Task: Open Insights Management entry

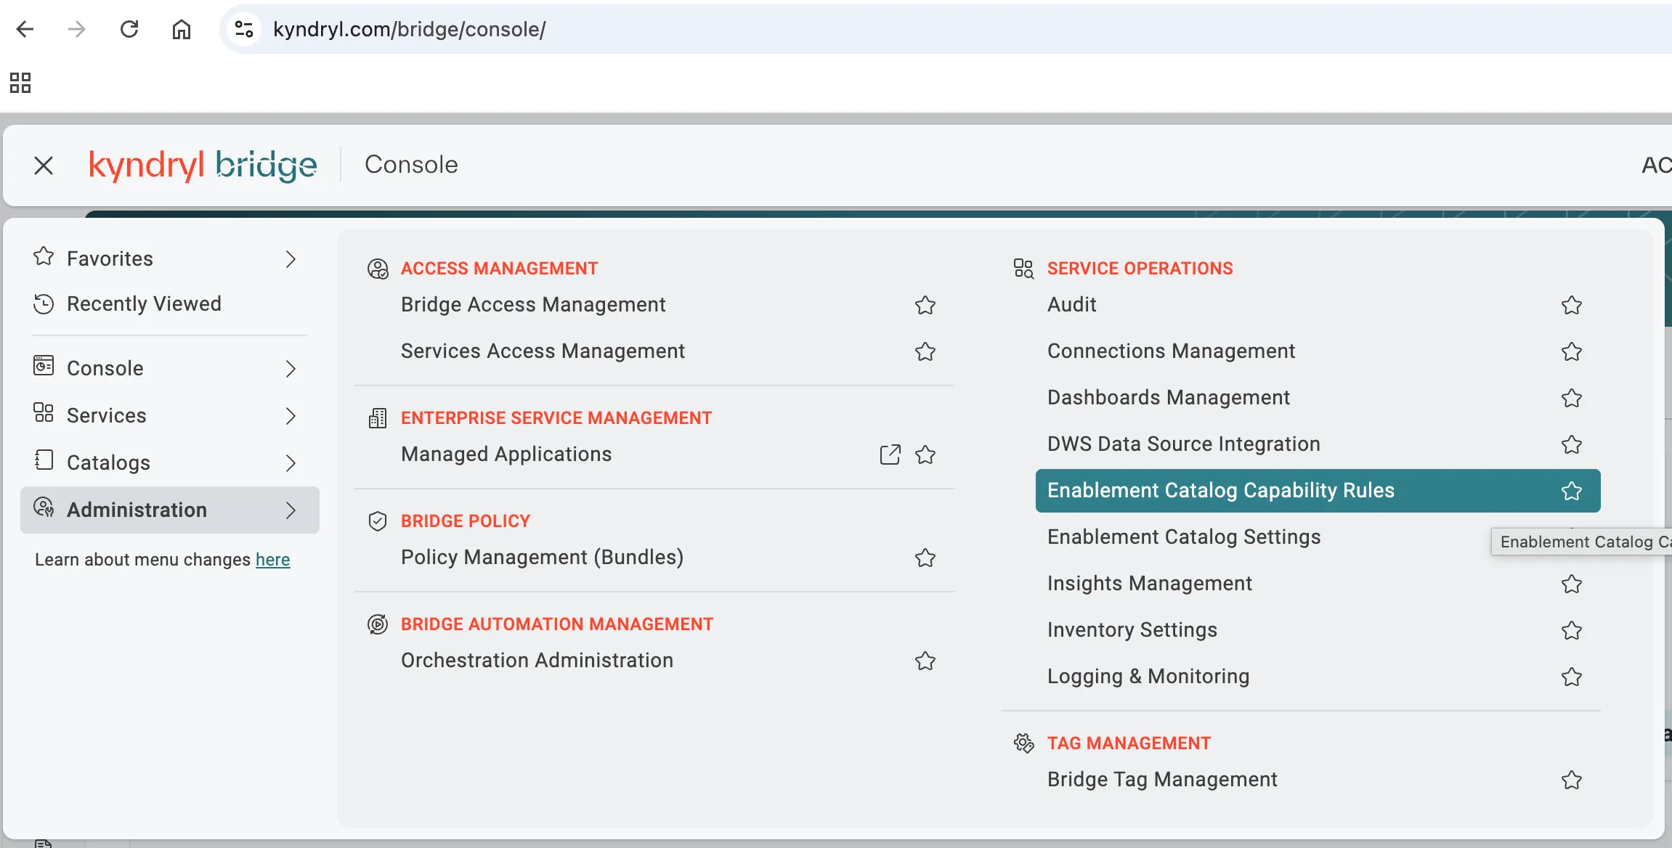Action: (x=1149, y=584)
